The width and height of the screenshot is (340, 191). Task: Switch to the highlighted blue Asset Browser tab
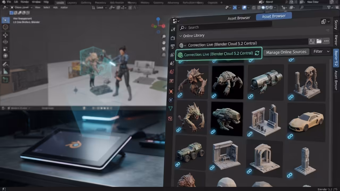pos(274,16)
